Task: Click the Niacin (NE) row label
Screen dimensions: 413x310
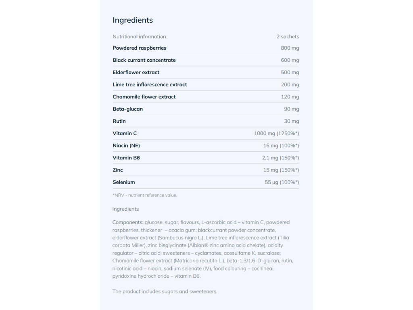Action: coord(126,146)
